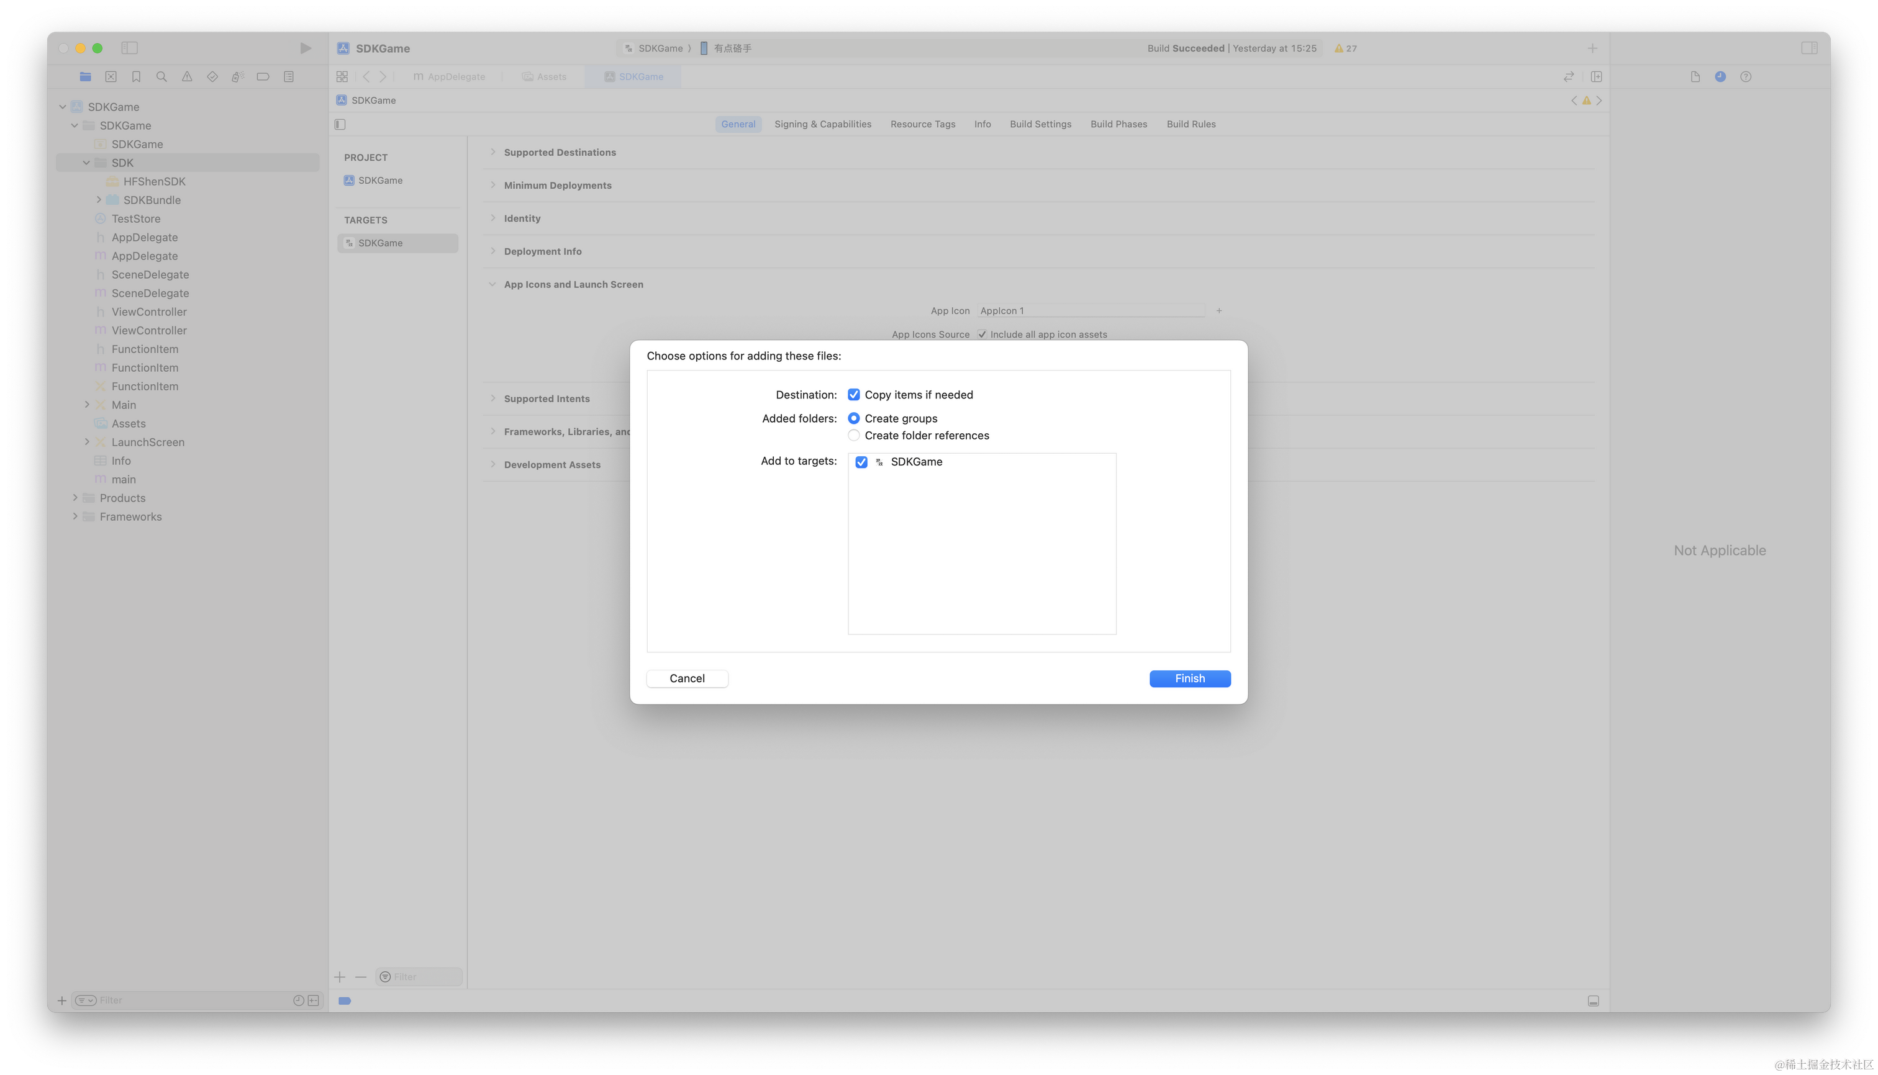The image size is (1878, 1075).
Task: Click the yellow warnings count badge
Action: pyautogui.click(x=1345, y=48)
